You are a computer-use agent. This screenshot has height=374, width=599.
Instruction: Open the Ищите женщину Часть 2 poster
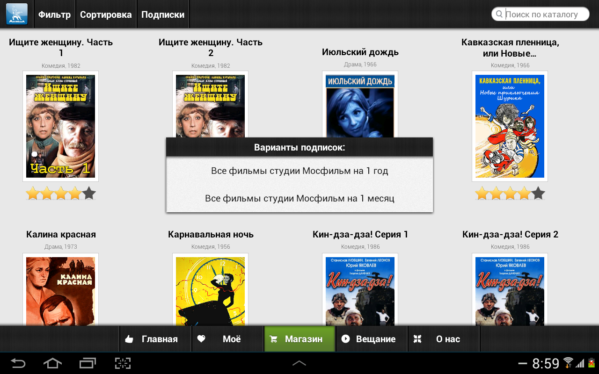[x=211, y=104]
